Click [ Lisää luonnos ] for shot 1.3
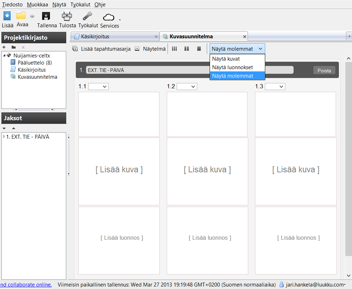The image size is (352, 289). pyautogui.click(x=298, y=238)
